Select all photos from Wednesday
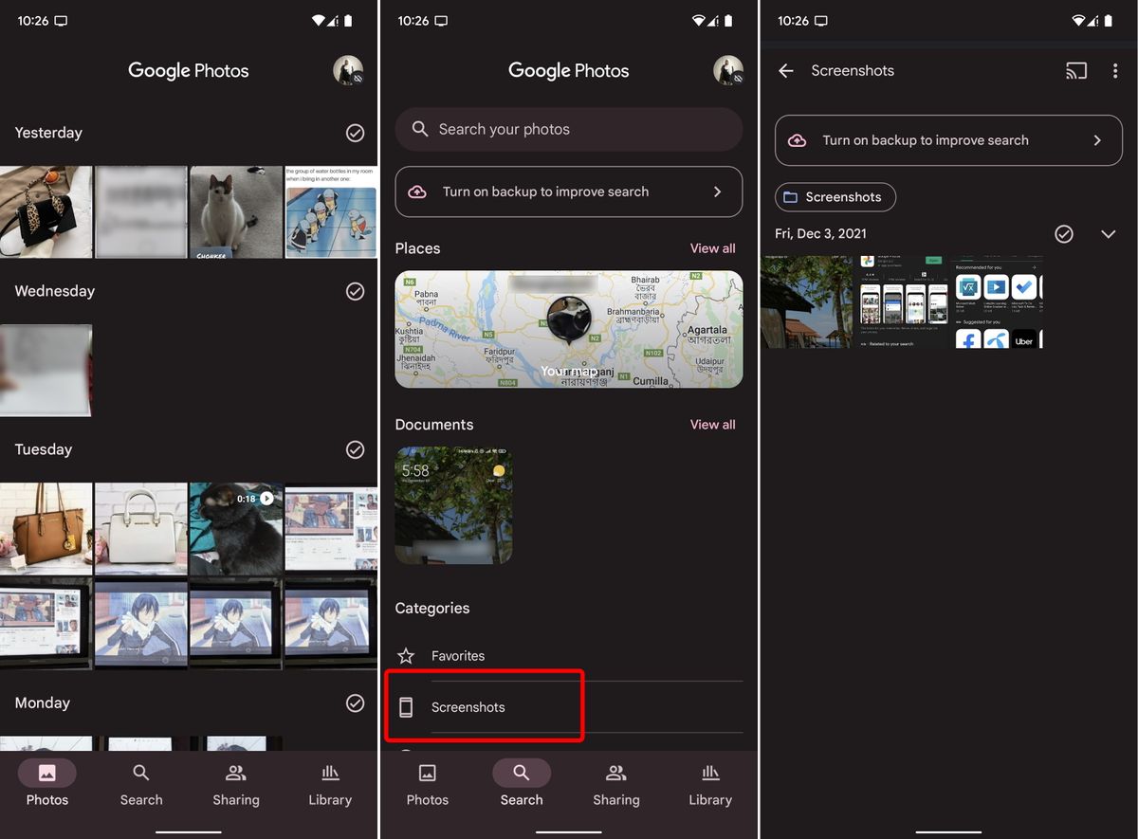 click(355, 291)
